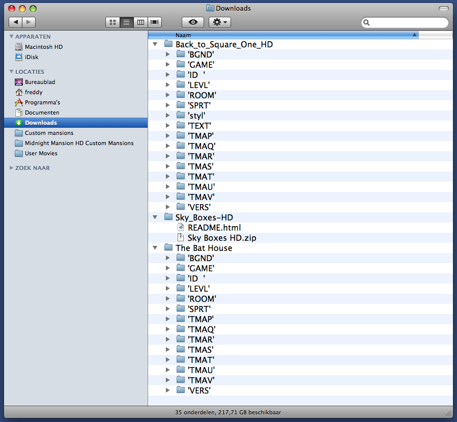Select Macintosh HD in the sidebar
Image resolution: width=457 pixels, height=422 pixels.
coord(43,47)
